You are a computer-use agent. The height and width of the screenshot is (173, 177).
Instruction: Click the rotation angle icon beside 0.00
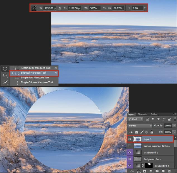click(129, 8)
